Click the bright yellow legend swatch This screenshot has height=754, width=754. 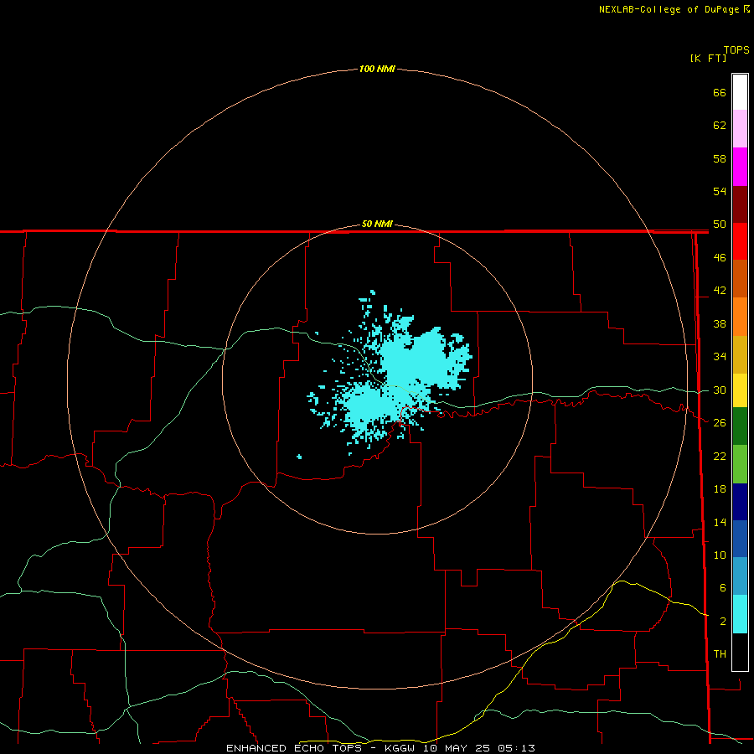tap(740, 390)
